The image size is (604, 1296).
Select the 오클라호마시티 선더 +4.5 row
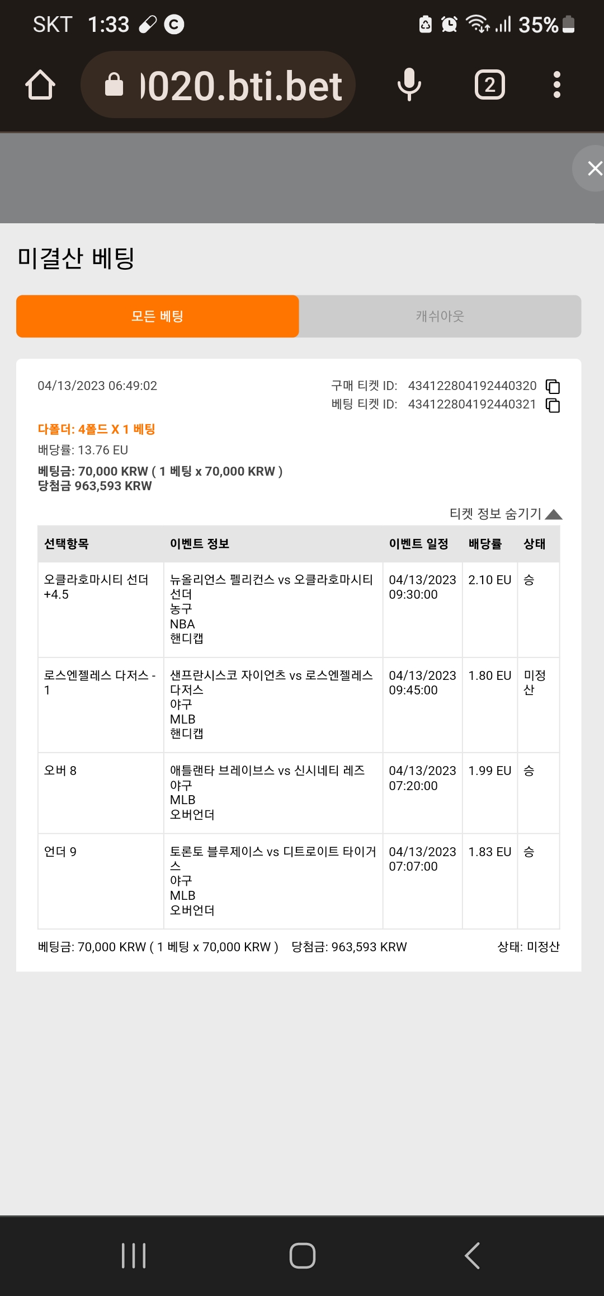pyautogui.click(x=299, y=609)
